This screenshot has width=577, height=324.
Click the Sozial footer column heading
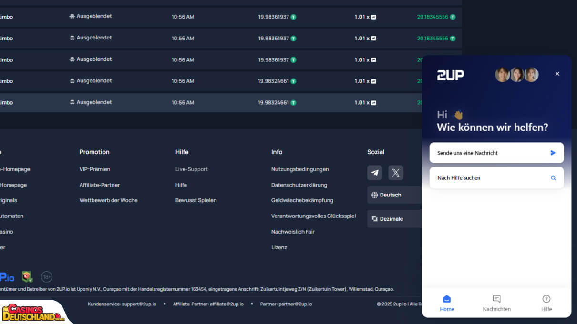(x=376, y=152)
